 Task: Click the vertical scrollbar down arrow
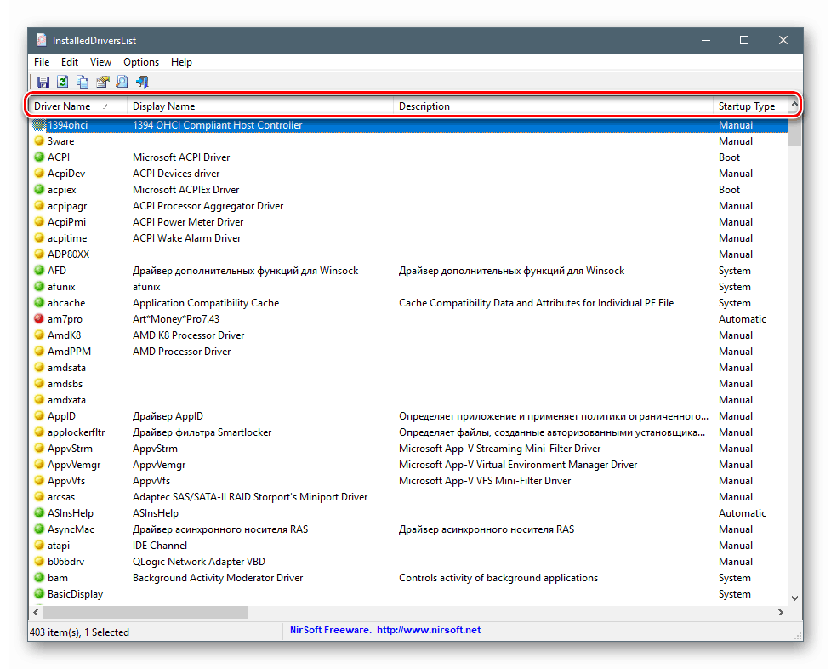[795, 598]
